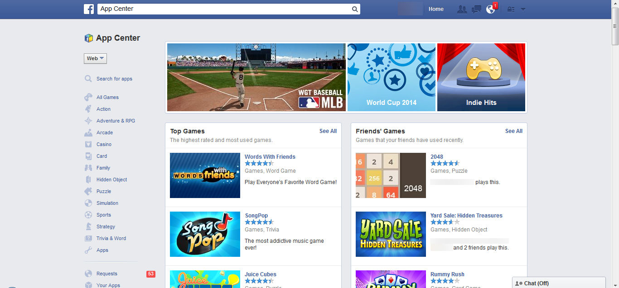The width and height of the screenshot is (619, 288).
Task: Click the Trivia & Word category icon
Action: click(88, 238)
